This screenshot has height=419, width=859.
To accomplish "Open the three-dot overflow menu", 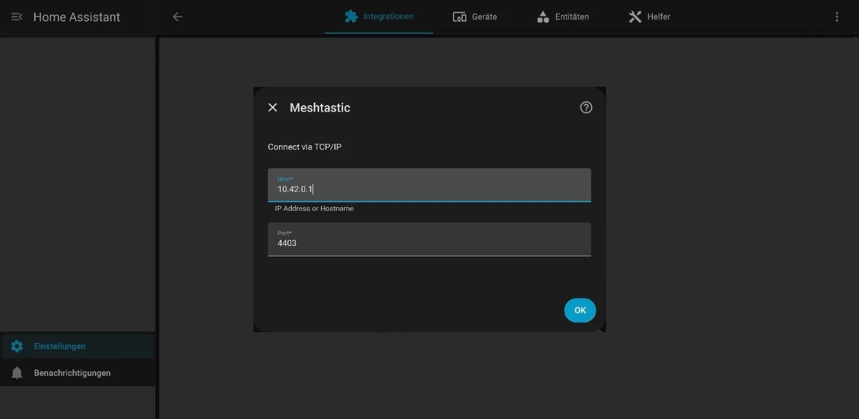I will [837, 17].
